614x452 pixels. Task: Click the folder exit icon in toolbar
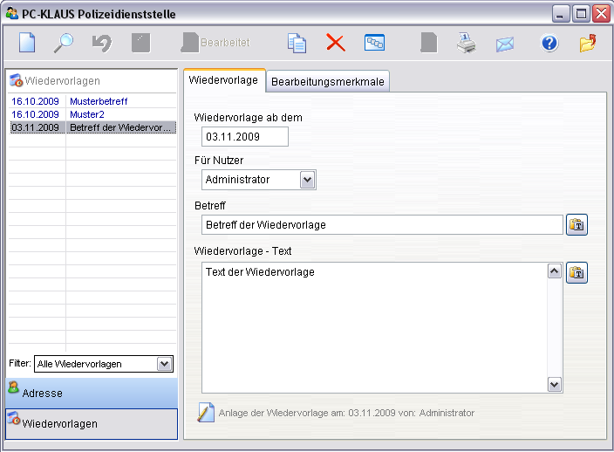point(588,43)
